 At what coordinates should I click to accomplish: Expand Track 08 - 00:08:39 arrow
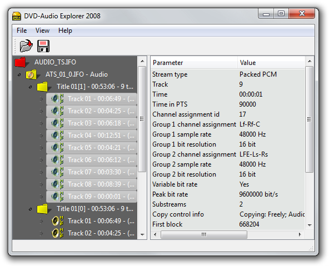click(x=41, y=184)
